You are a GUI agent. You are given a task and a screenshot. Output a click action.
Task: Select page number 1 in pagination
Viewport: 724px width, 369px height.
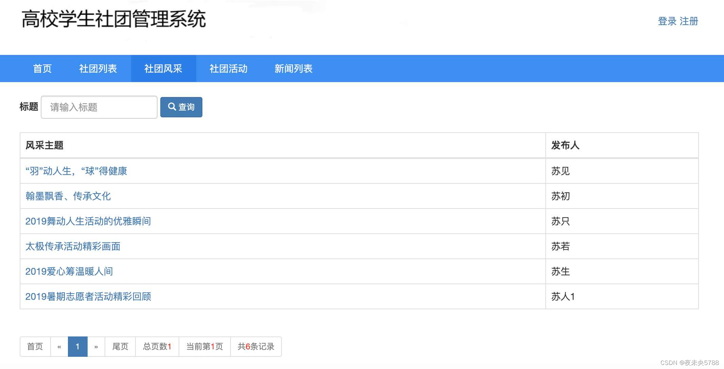pos(77,346)
